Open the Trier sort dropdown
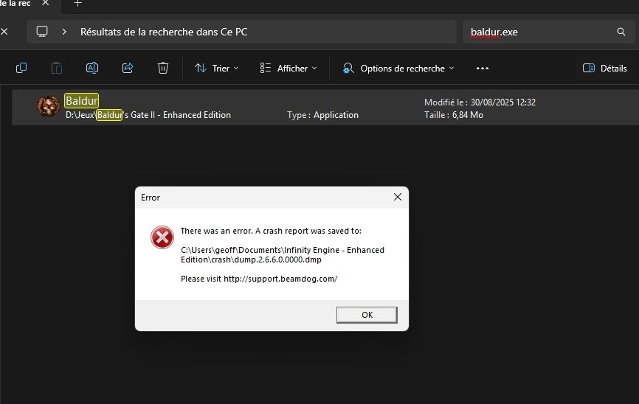This screenshot has height=404, width=639. [216, 68]
